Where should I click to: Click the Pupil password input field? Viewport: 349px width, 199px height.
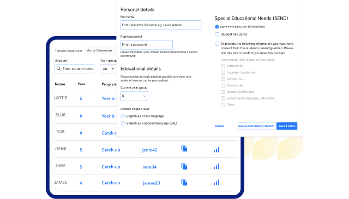[147, 45]
